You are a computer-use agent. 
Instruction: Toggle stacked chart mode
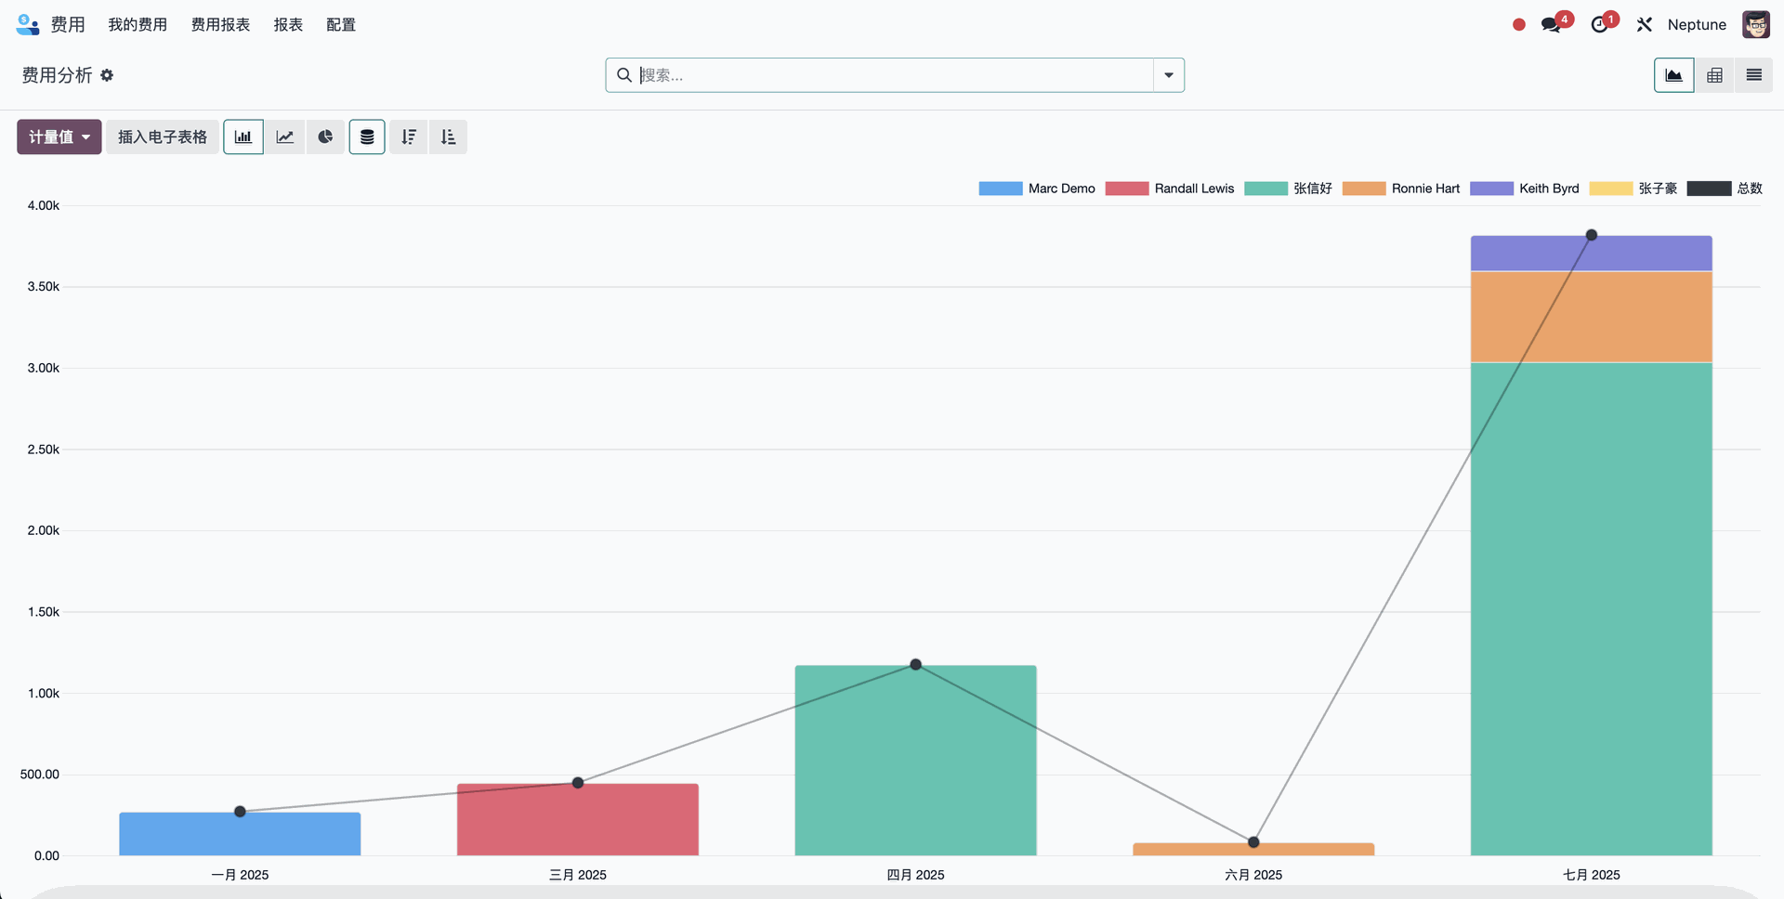pos(367,137)
